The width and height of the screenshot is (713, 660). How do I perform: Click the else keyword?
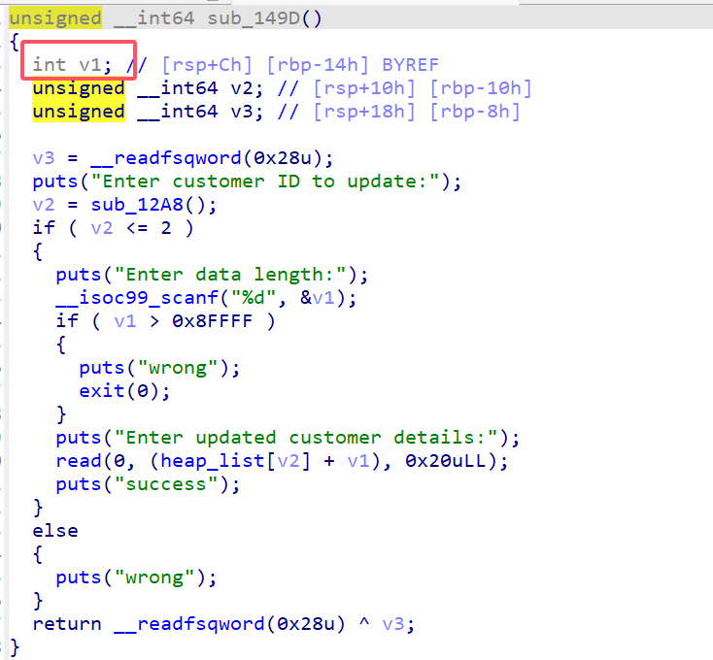pyautogui.click(x=55, y=531)
